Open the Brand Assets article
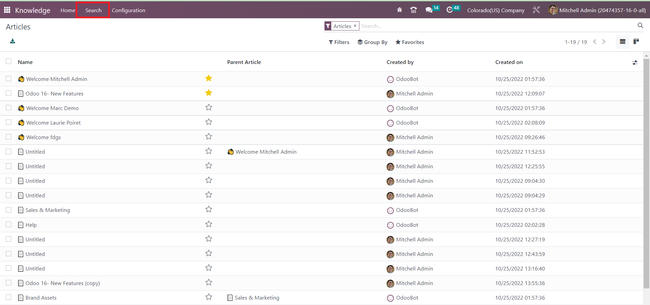This screenshot has width=650, height=305. tap(41, 298)
